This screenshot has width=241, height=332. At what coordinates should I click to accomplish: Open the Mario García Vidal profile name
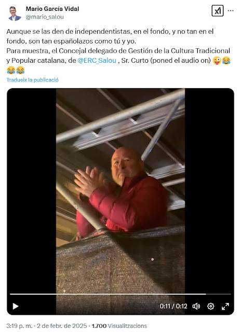tap(52, 9)
